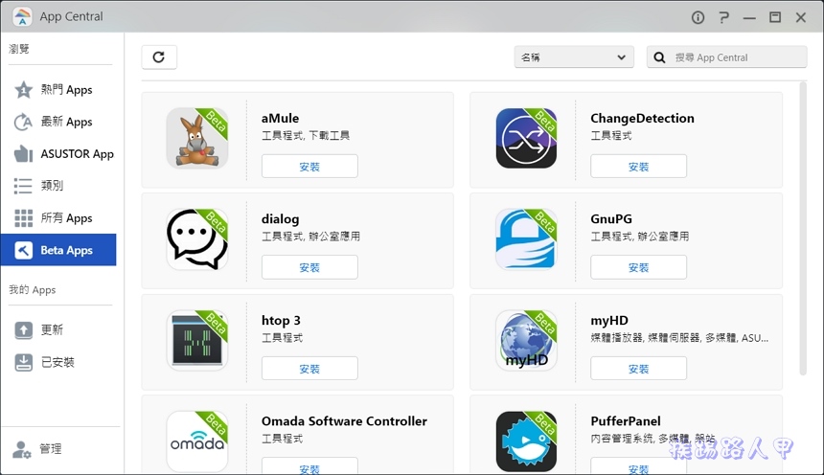Click the info icon in title bar

(x=698, y=17)
